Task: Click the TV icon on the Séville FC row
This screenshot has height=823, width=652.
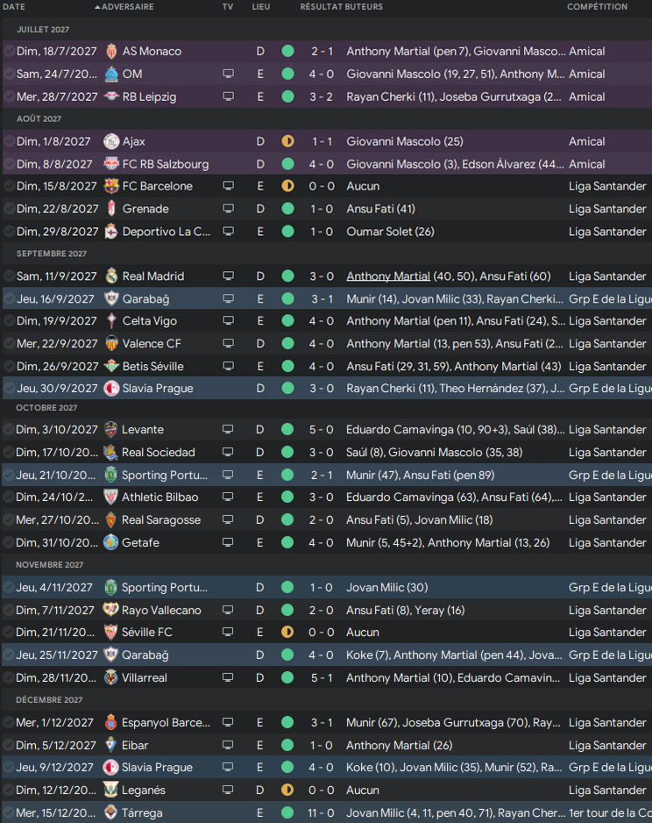Action: coord(228,632)
